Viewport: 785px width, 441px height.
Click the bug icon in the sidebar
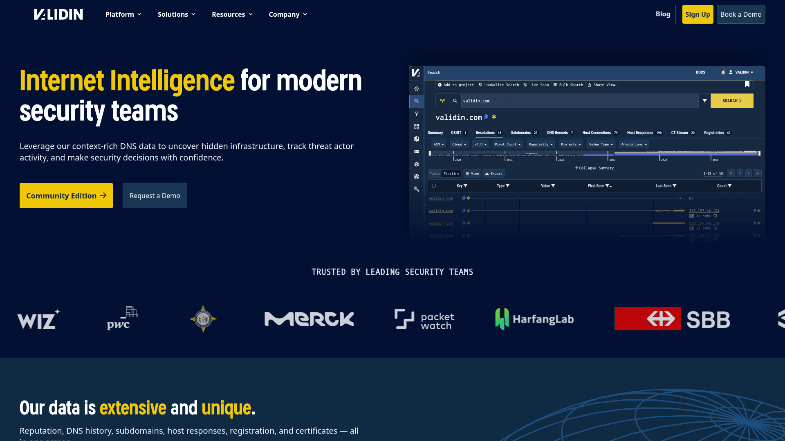click(x=416, y=164)
